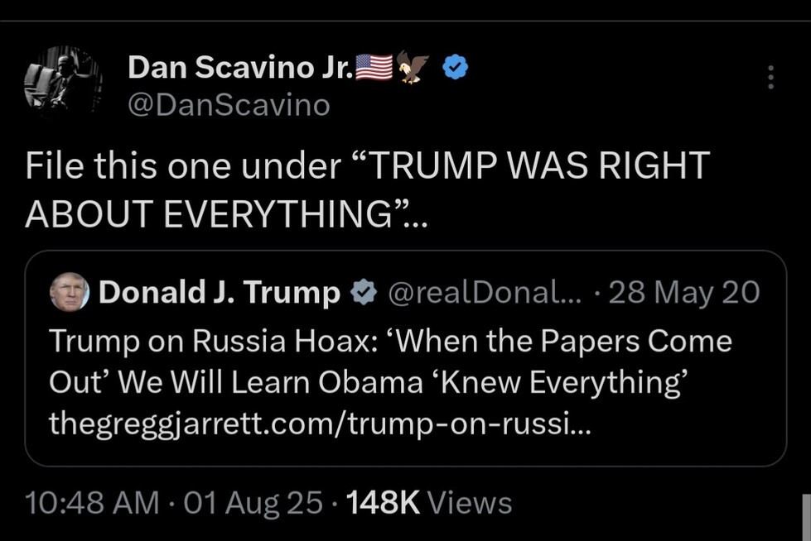Click Donald J. Trump's small avatar
811x541 pixels.
(x=69, y=292)
